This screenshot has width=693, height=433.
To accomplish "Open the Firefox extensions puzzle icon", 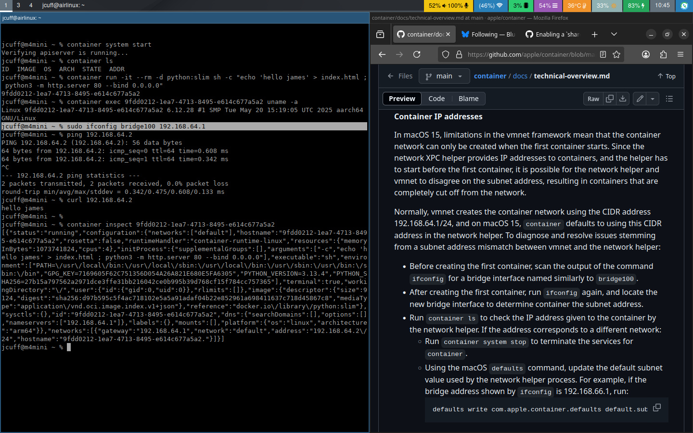I will (x=663, y=54).
